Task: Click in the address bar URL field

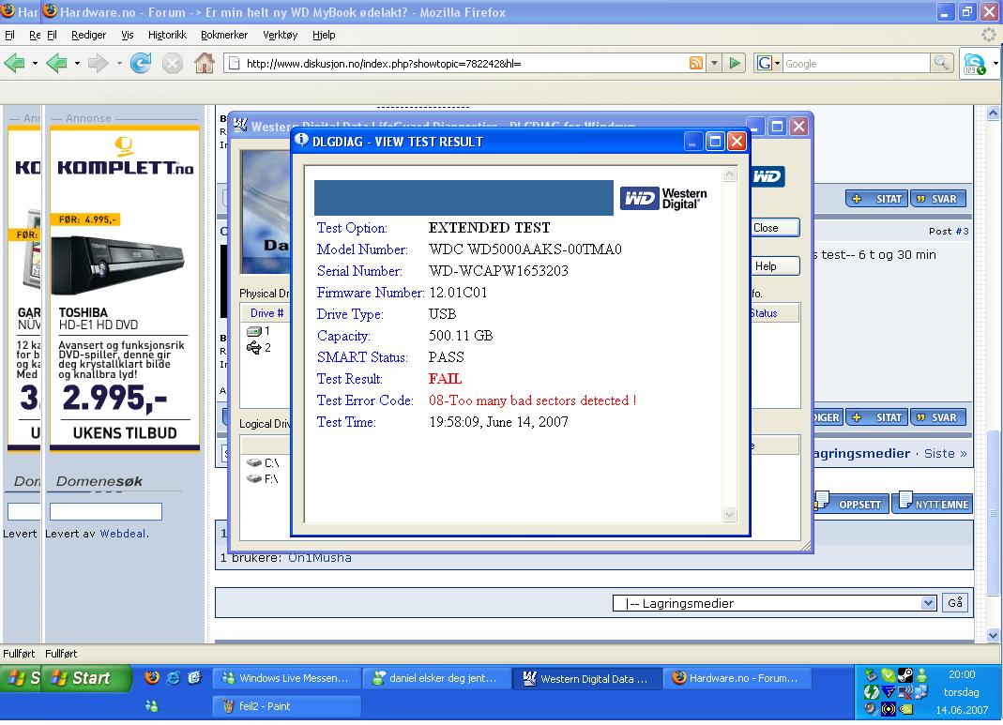Action: click(x=464, y=63)
